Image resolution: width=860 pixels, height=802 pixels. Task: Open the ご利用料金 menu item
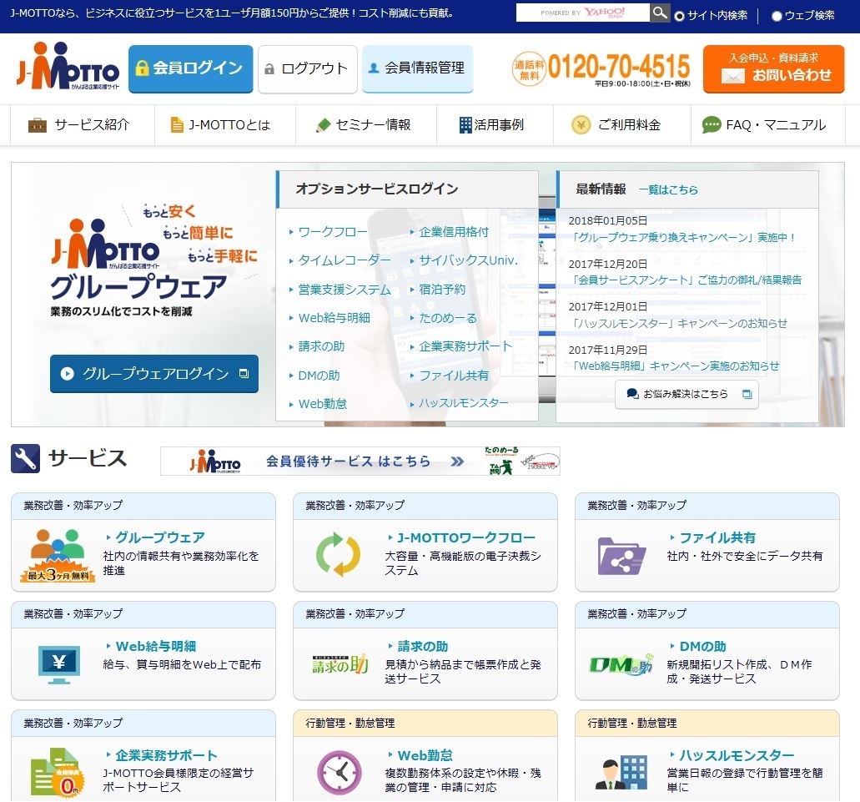616,125
